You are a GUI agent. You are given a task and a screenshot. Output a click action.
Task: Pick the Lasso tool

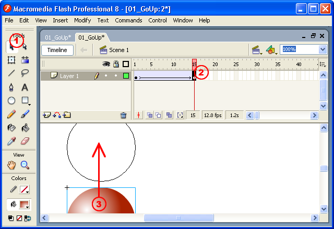pyautogui.click(x=25, y=73)
